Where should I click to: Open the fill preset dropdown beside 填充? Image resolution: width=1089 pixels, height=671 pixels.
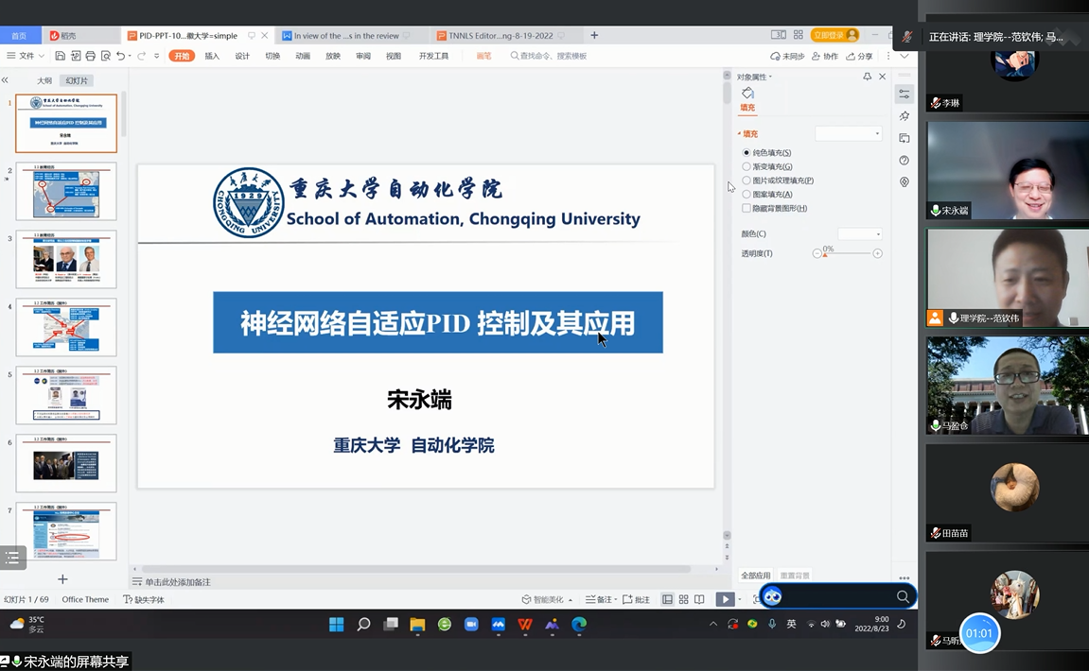click(849, 134)
